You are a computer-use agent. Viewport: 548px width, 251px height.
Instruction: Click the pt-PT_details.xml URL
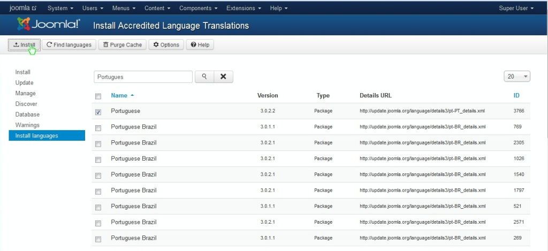pyautogui.click(x=422, y=111)
